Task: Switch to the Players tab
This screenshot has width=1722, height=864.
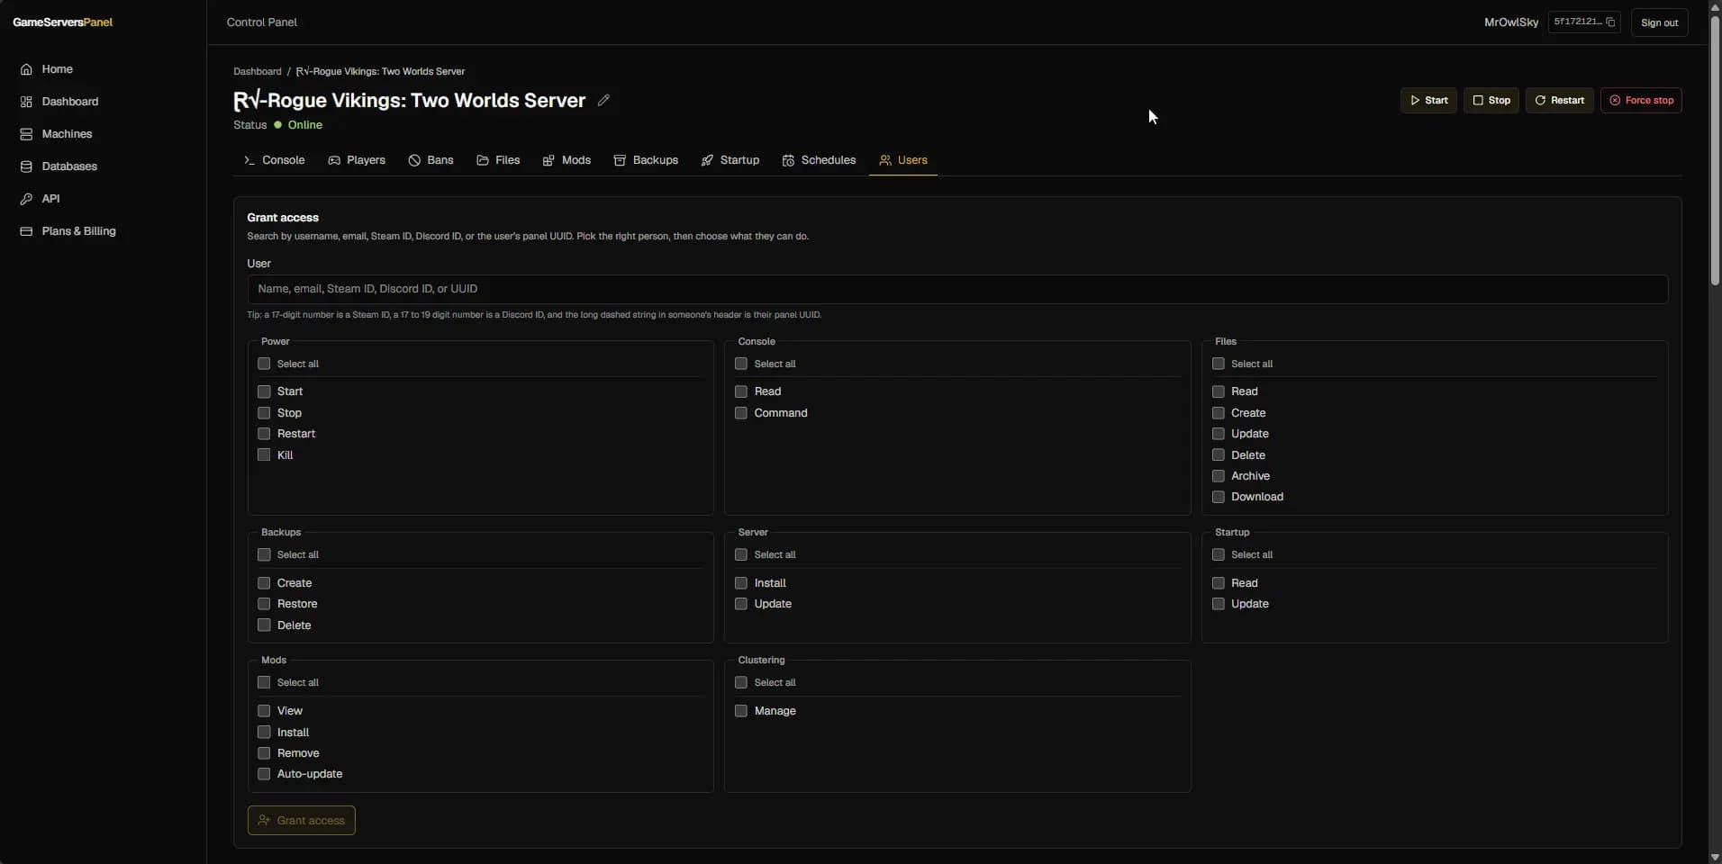Action: [x=357, y=160]
